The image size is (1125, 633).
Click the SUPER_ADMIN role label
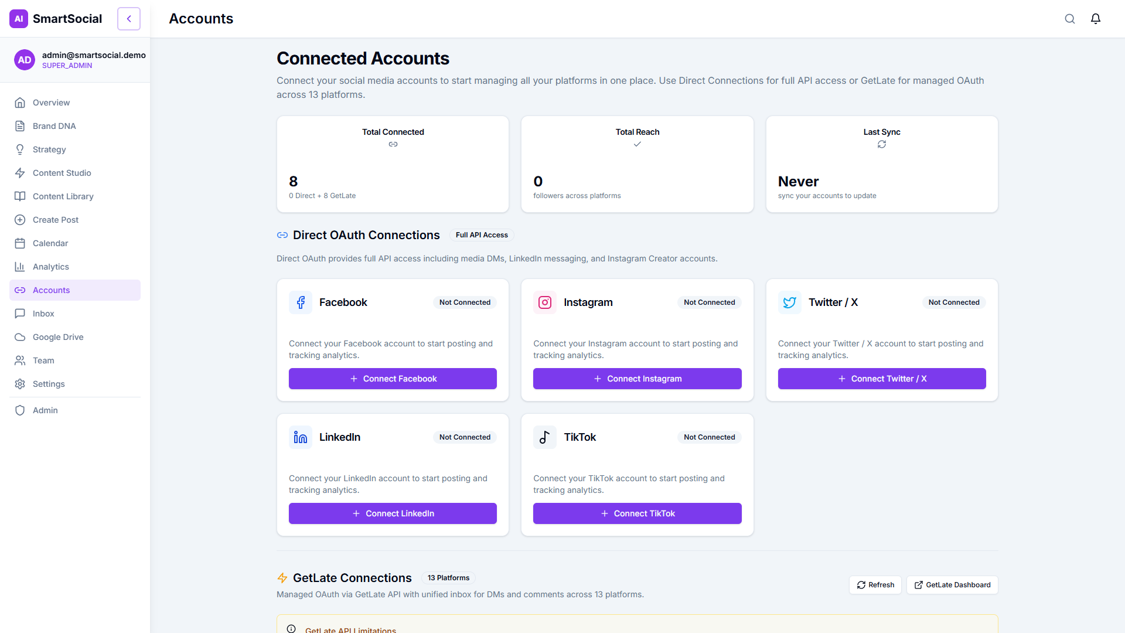(67, 66)
